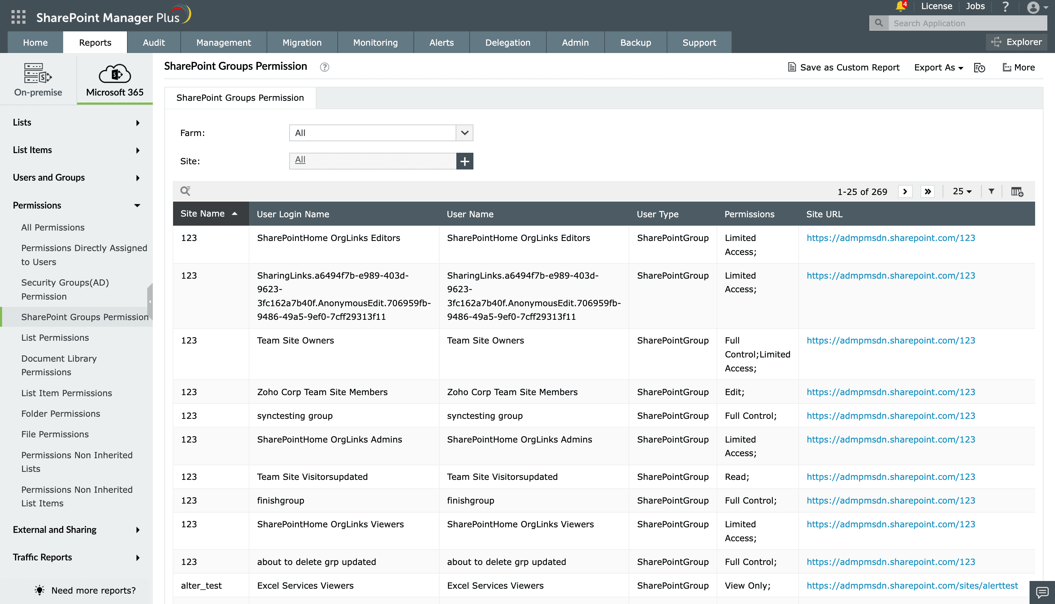Open the Explorer view
1055x604 pixels.
pyautogui.click(x=1016, y=42)
